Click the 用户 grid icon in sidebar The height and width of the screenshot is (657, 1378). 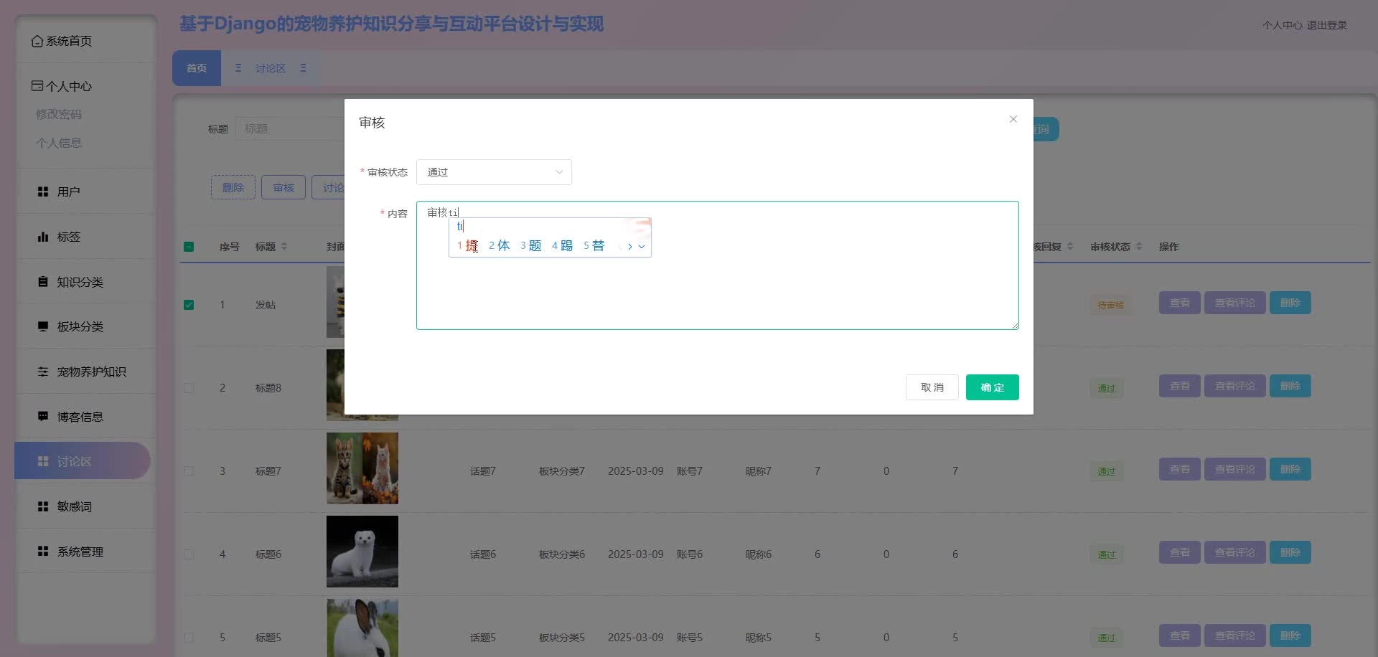[43, 192]
